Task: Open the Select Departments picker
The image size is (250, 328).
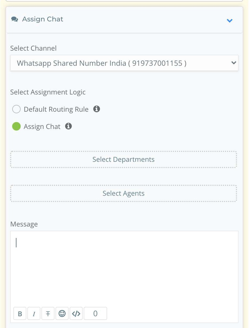Action: (x=124, y=159)
